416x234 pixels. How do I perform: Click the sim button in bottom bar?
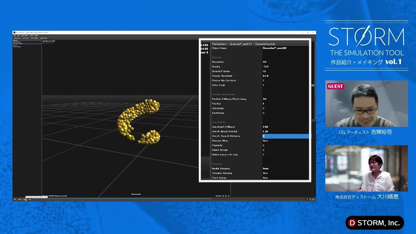point(15,199)
